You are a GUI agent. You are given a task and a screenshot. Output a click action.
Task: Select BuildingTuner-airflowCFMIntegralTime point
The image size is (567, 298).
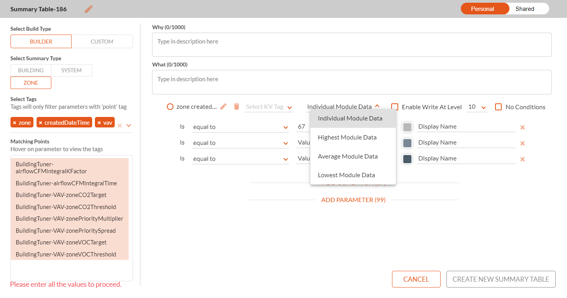[70, 183]
